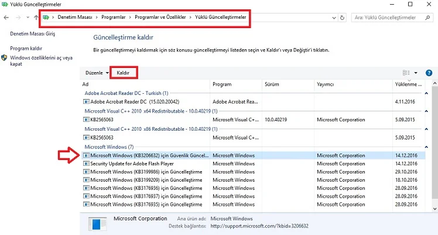This screenshot has height=235, width=438.
Task: Click the 18.10.2016 install date cell
Action: coord(406,180)
